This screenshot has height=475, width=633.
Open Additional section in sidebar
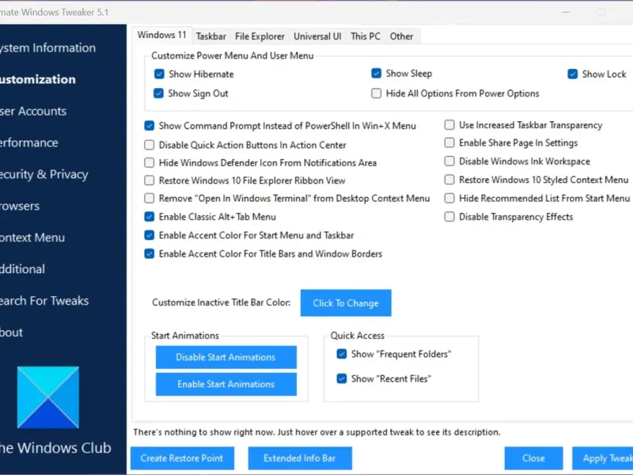click(22, 269)
